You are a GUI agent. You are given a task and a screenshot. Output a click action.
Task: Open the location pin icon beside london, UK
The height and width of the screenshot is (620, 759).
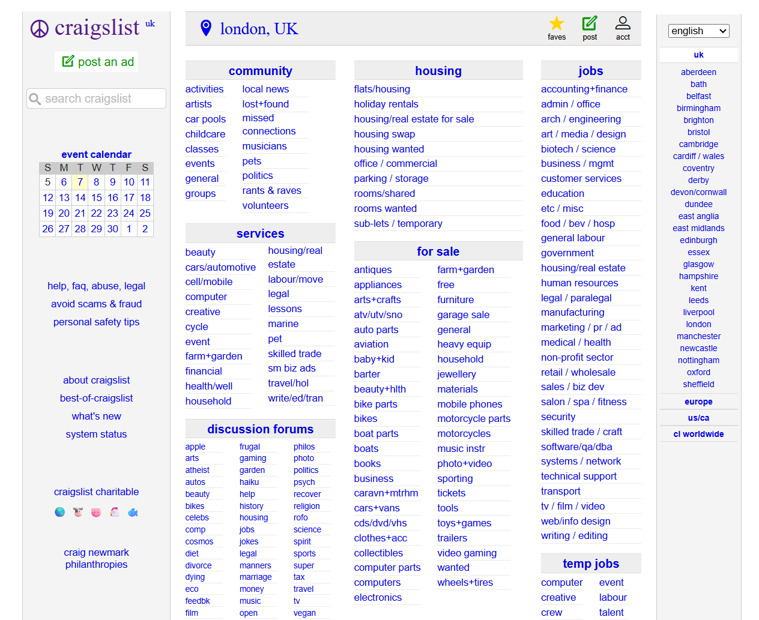[x=206, y=28]
